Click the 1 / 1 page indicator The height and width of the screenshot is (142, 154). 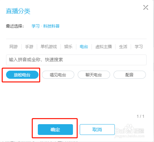[140, 116]
